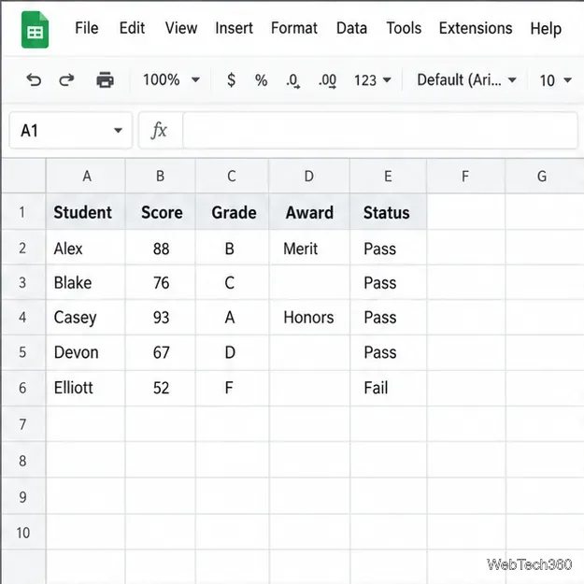The image size is (584, 584).
Task: Select row 6 header
Action: click(x=22, y=388)
